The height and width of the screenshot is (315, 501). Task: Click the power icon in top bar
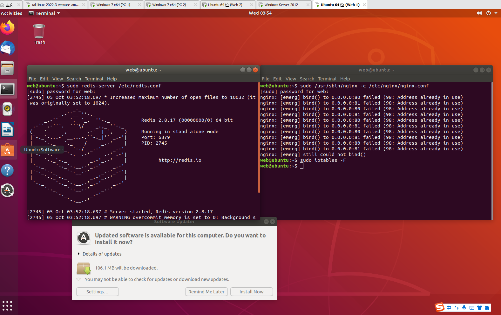click(489, 13)
